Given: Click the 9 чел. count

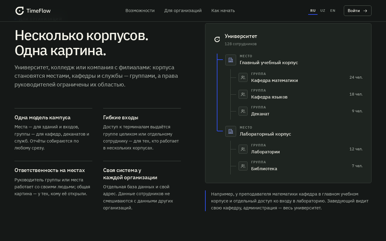Looking at the screenshot, I should [357, 111].
